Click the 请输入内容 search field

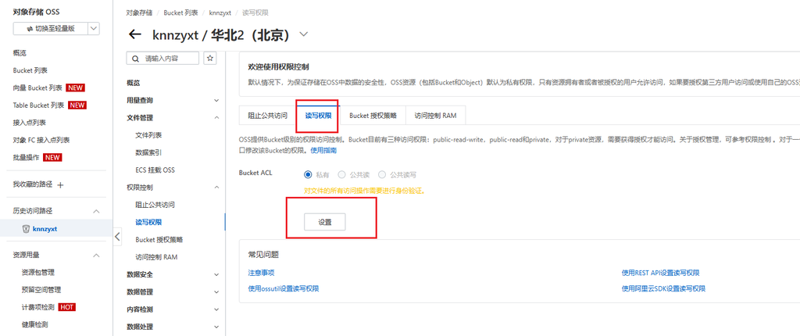pyautogui.click(x=162, y=58)
